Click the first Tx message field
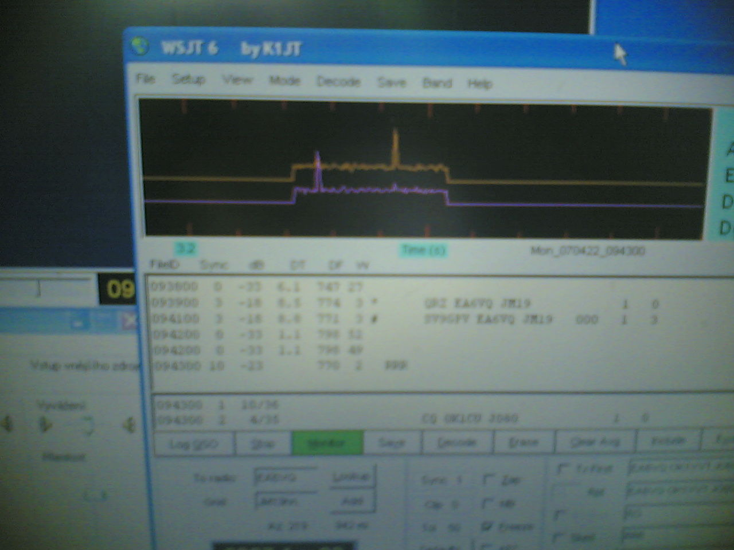The height and width of the screenshot is (550, 734). [681, 467]
